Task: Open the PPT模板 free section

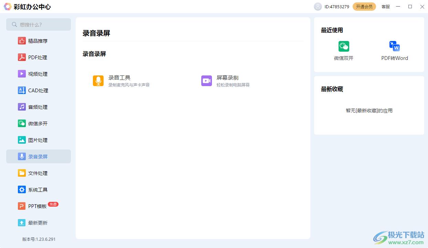Action: (x=37, y=206)
